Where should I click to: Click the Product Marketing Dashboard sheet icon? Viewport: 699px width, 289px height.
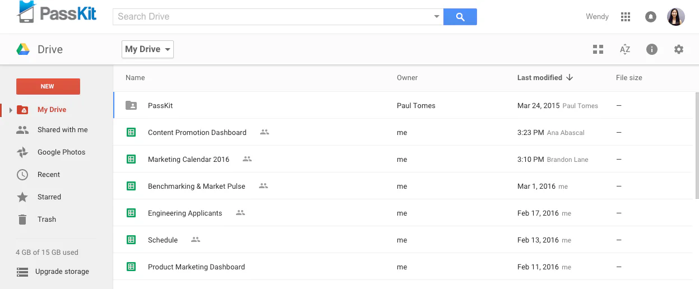pos(131,267)
